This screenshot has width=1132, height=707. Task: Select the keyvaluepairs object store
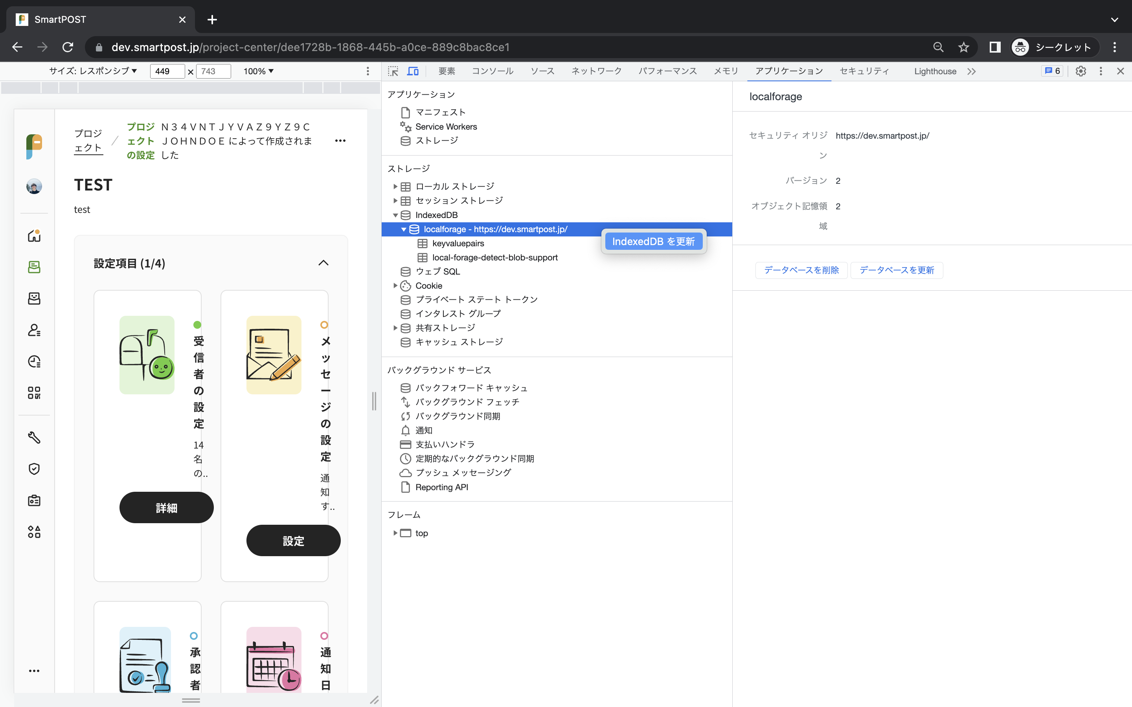pyautogui.click(x=458, y=244)
